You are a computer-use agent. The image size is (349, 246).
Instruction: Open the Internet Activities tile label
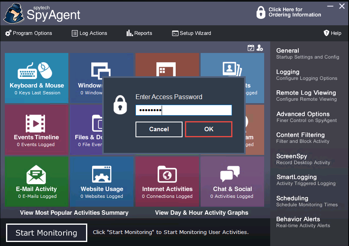[167, 189]
